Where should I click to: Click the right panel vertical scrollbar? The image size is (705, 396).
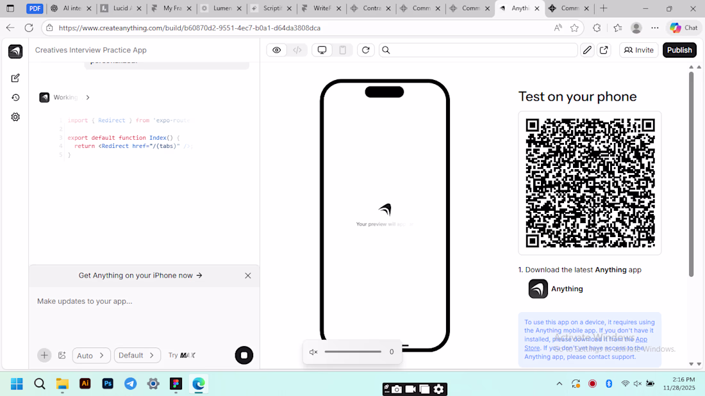[x=691, y=174]
